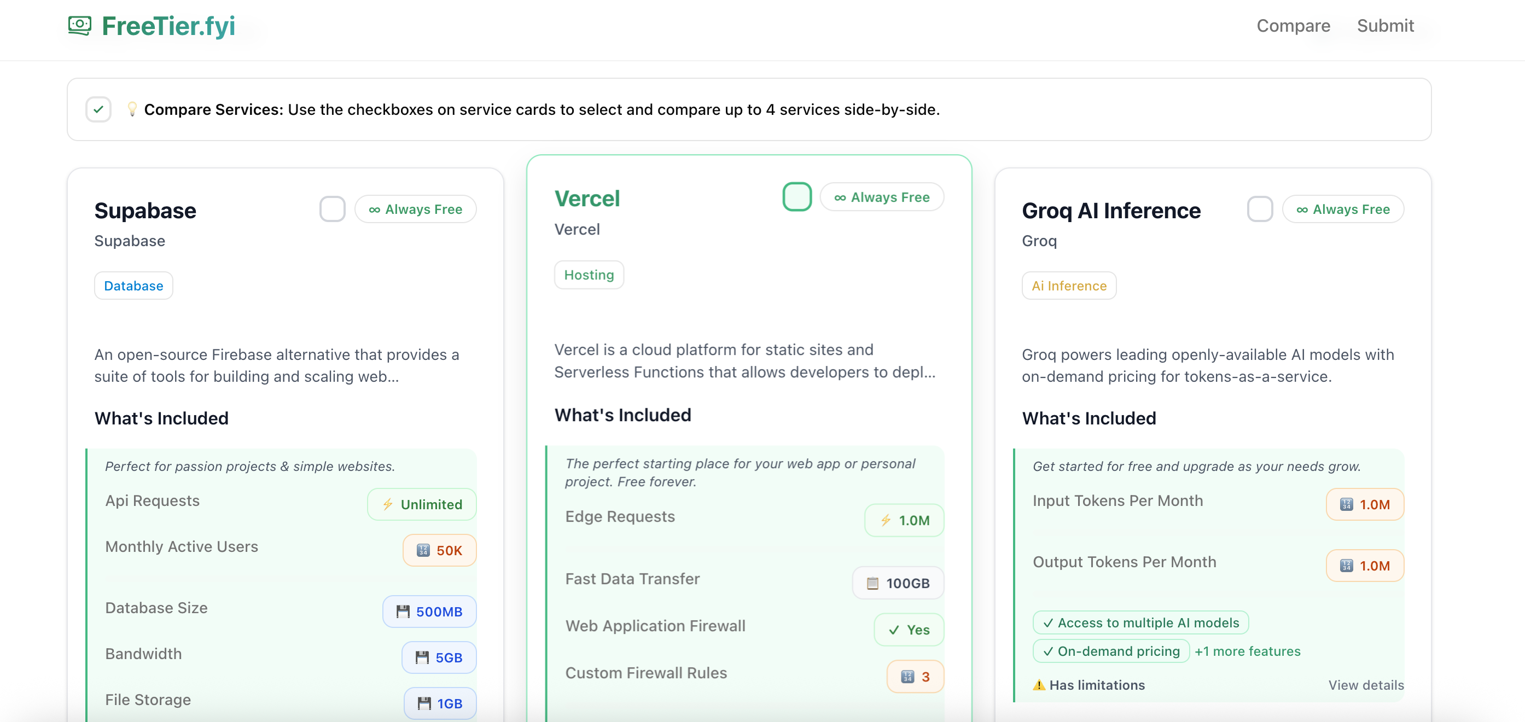Viewport: 1525px width, 722px height.
Task: Click the lightning icon in Edge Requests badge
Action: tap(886, 520)
